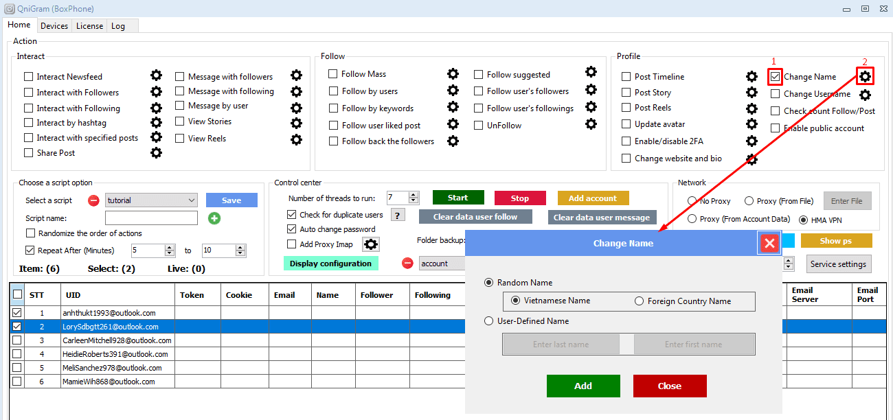Increase number of threads with up arrow

tap(413, 195)
